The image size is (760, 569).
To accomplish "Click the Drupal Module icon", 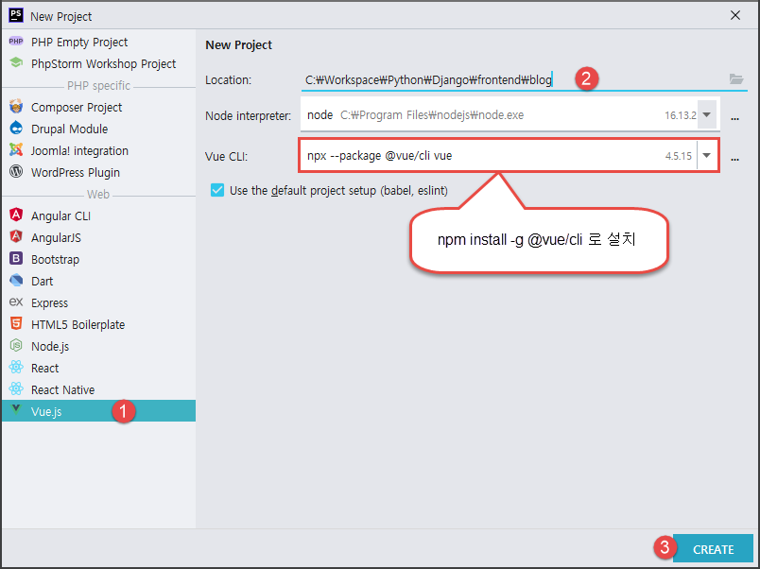I will (16, 129).
